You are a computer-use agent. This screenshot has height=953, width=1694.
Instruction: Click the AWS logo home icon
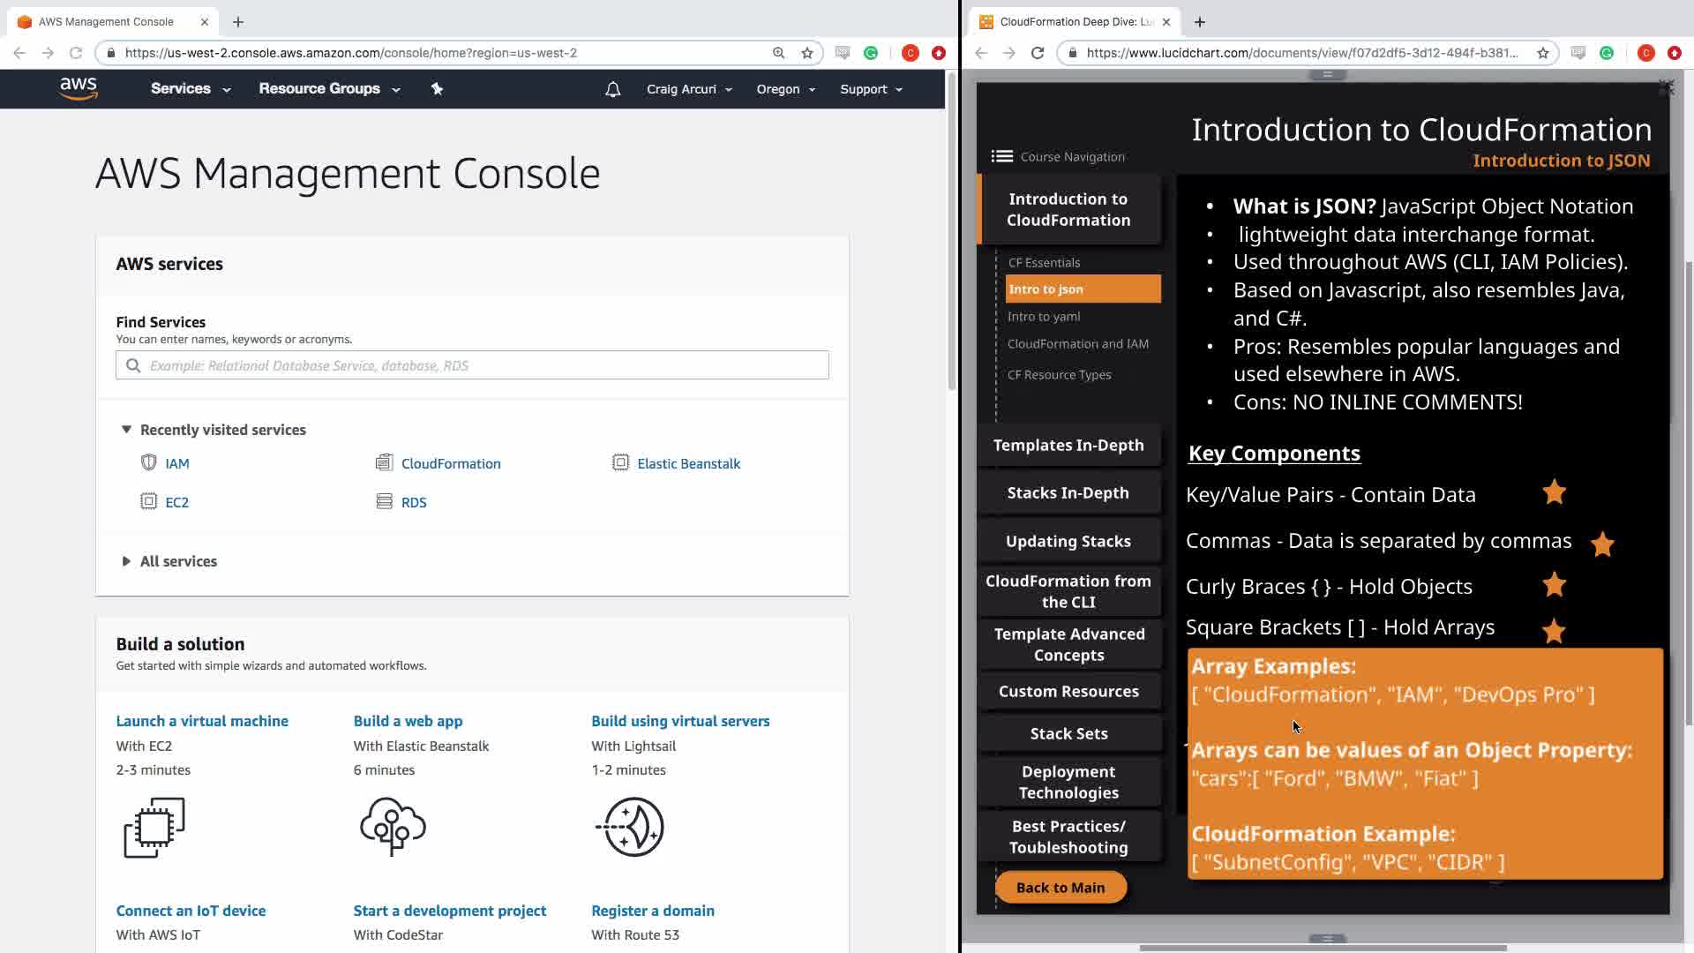[x=79, y=88]
